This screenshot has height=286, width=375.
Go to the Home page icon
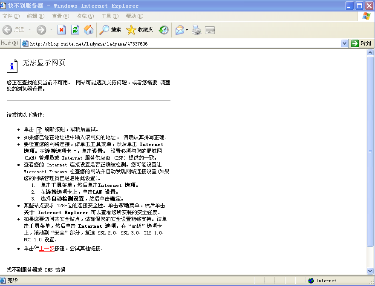[x=89, y=30]
